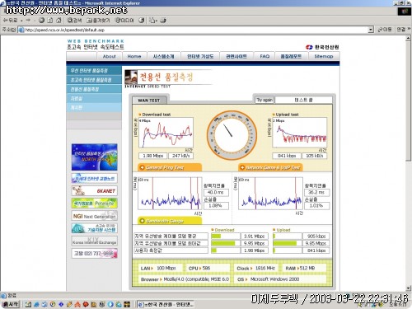Open the Home navigation tab
The height and width of the screenshot is (309, 412).
134,56
